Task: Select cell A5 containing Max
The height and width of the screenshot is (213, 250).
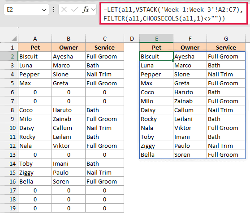Action: (x=35, y=84)
